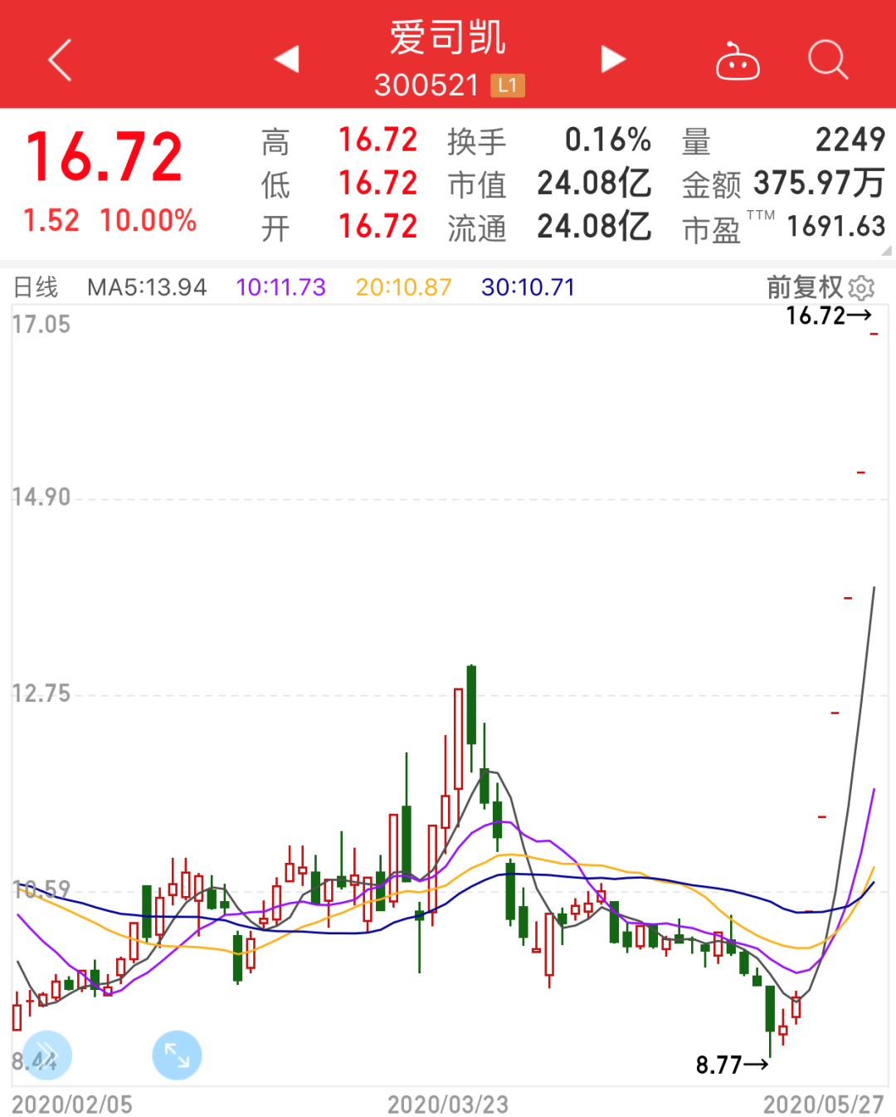This screenshot has height=1117, width=896.
Task: Tap the 10.00% change percentage
Action: (149, 221)
